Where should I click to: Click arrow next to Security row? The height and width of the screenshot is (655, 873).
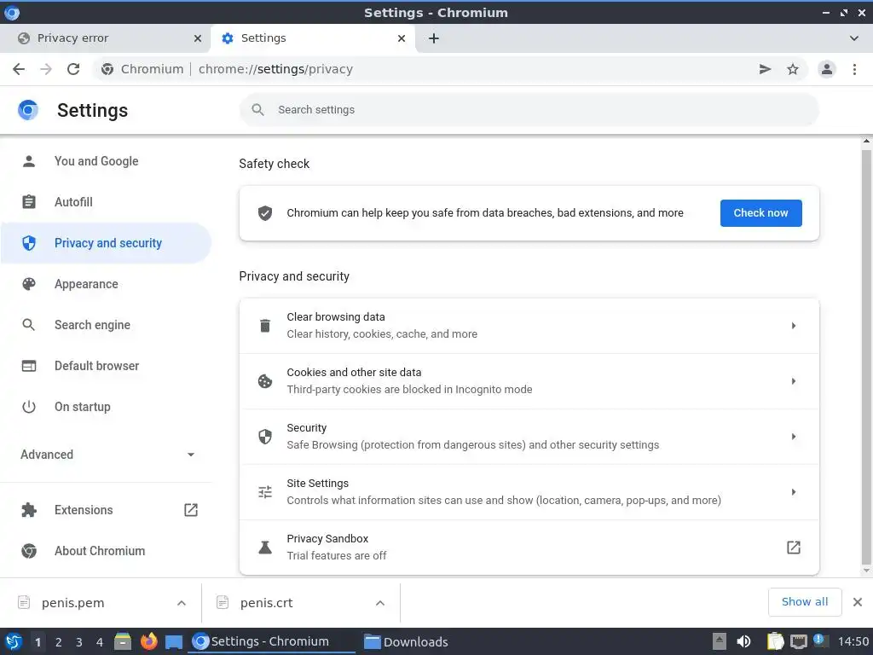[x=794, y=437]
